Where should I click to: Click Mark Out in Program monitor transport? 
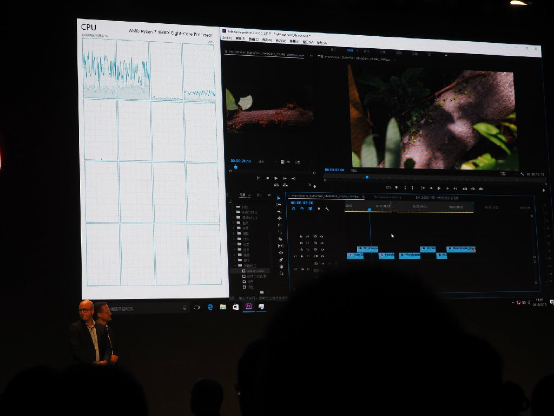tap(412, 188)
